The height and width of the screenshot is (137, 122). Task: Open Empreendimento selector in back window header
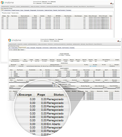point(44,2)
